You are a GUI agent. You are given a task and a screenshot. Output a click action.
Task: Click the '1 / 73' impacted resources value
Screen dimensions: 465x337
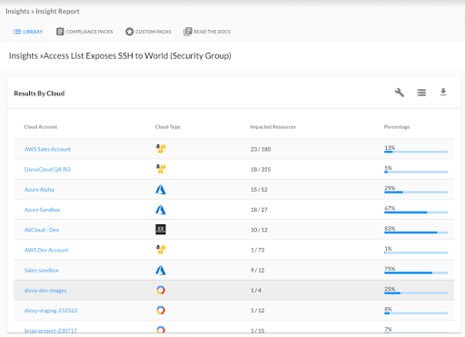(x=258, y=250)
